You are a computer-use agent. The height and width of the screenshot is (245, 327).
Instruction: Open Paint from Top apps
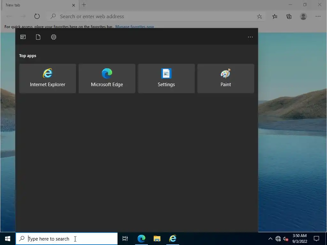pos(226,78)
